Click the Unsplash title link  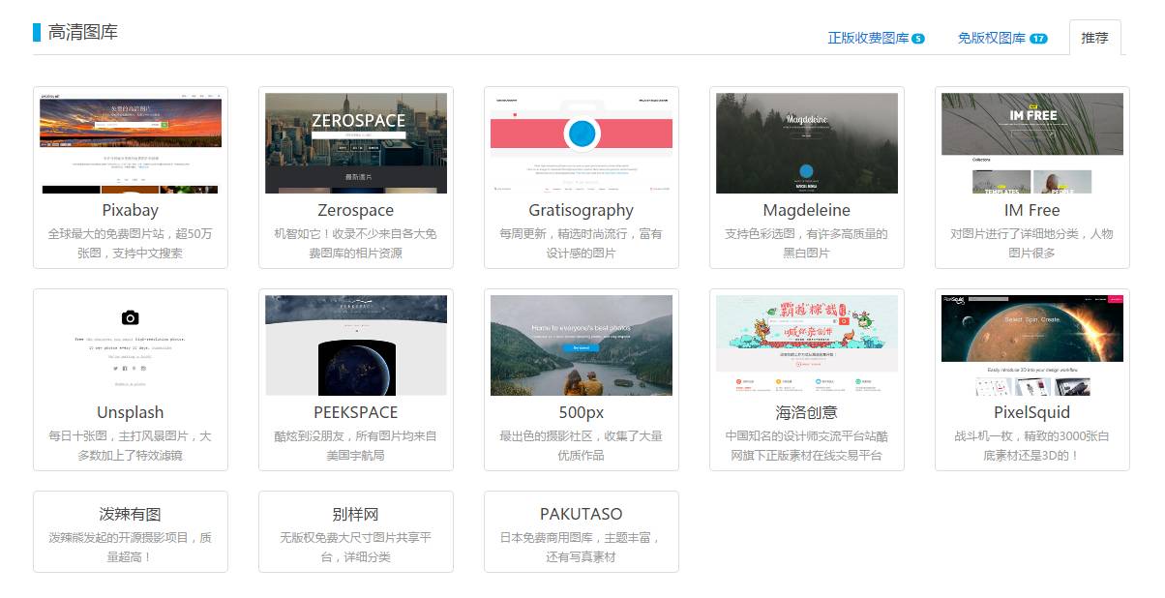[131, 412]
